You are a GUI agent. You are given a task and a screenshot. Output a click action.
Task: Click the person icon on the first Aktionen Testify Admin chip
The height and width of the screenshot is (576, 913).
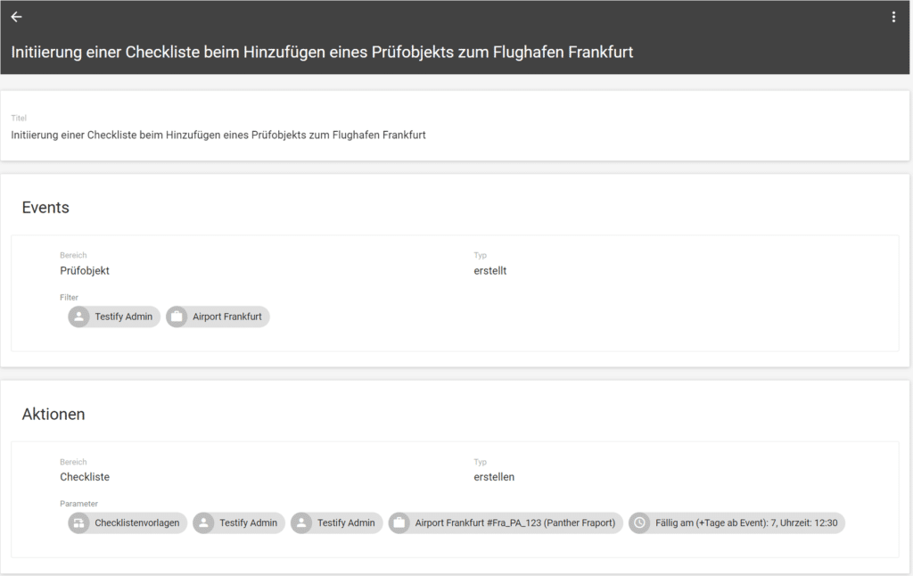(203, 523)
